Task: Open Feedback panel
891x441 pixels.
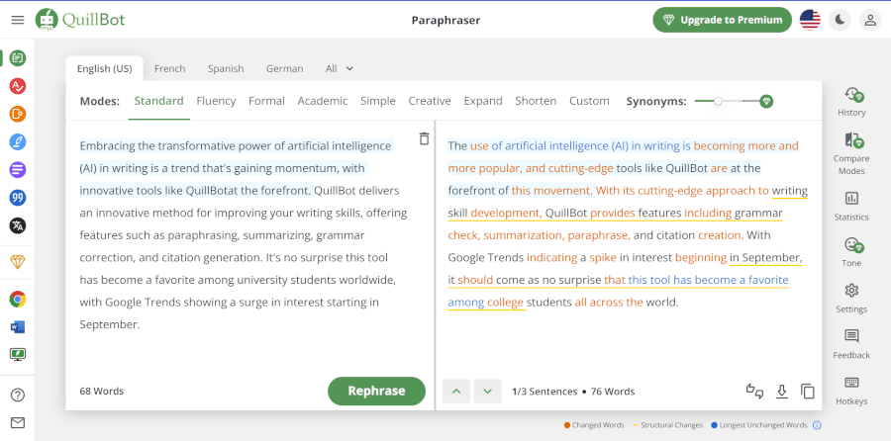Action: tap(851, 344)
